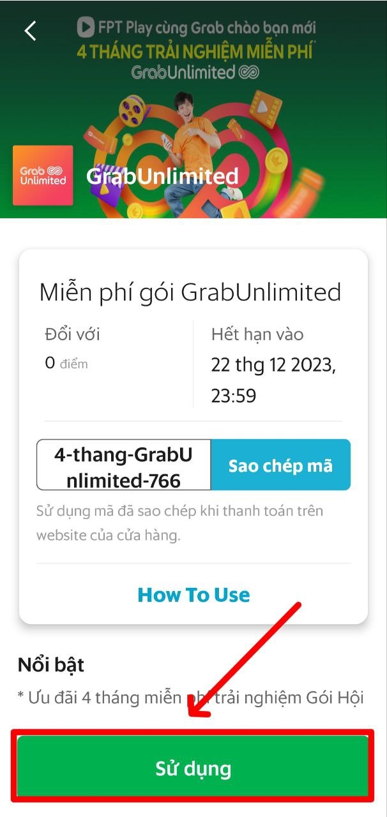The height and width of the screenshot is (817, 387).
Task: Open the 'How To Use' link
Action: pyautogui.click(x=193, y=595)
